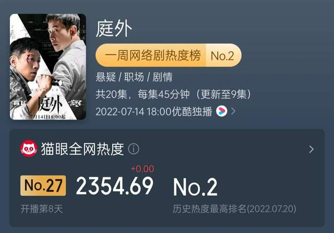
Task: Tap the 历史热度最高排名(2022.07.20) label
Action: (234, 209)
